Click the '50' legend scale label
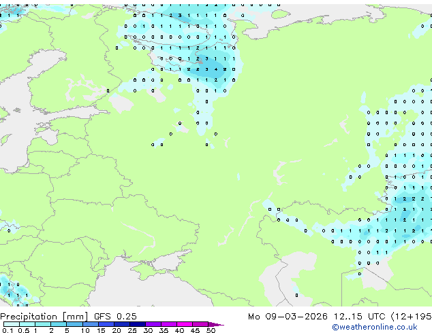This screenshot has width=432, height=333. point(211,330)
